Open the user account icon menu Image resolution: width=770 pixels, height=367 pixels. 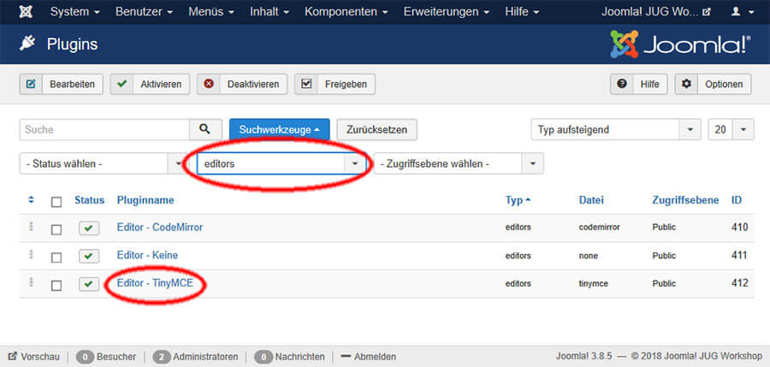(x=743, y=12)
